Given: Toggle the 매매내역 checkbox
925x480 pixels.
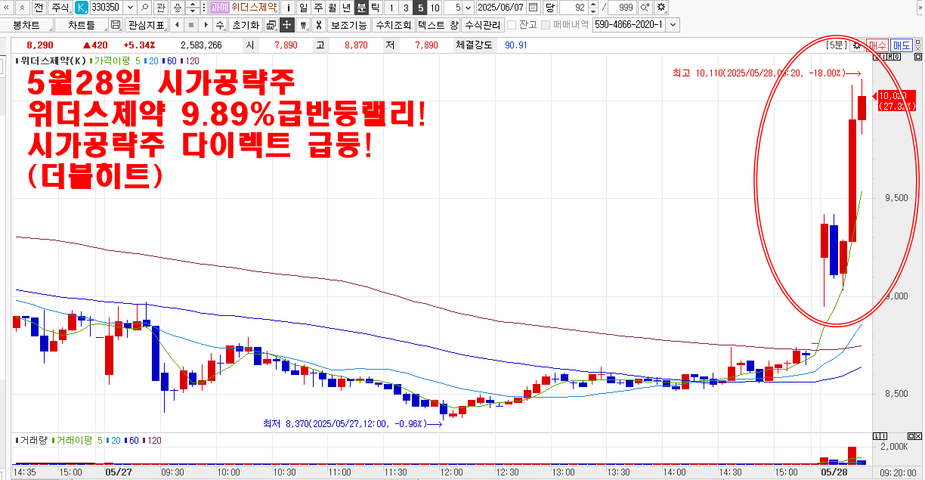Looking at the screenshot, I should pyautogui.click(x=546, y=25).
